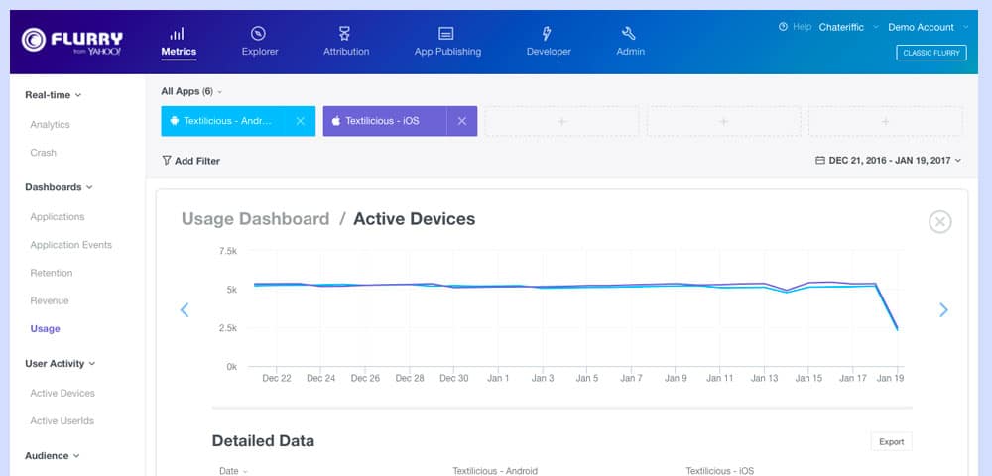Open the Attribution tab

pos(346,43)
